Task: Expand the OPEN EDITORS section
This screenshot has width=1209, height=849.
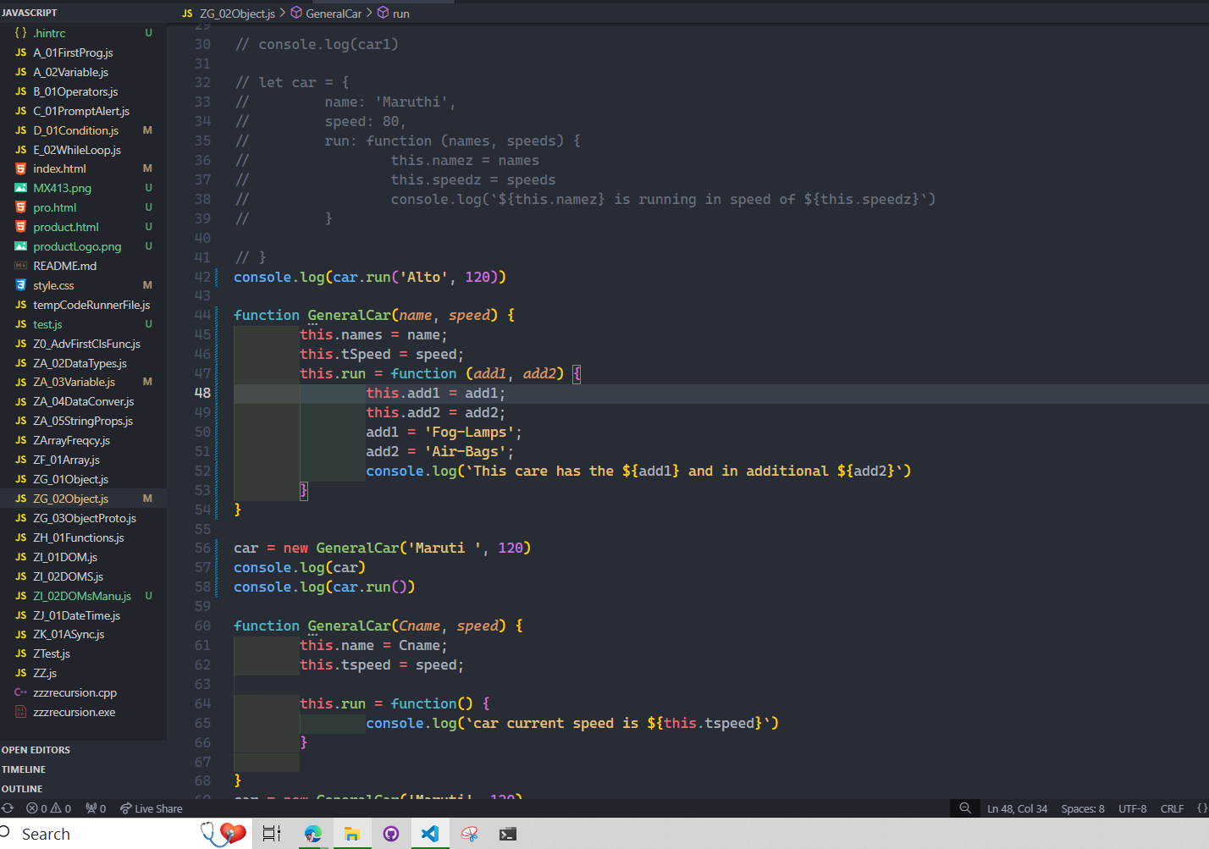Action: (x=36, y=750)
